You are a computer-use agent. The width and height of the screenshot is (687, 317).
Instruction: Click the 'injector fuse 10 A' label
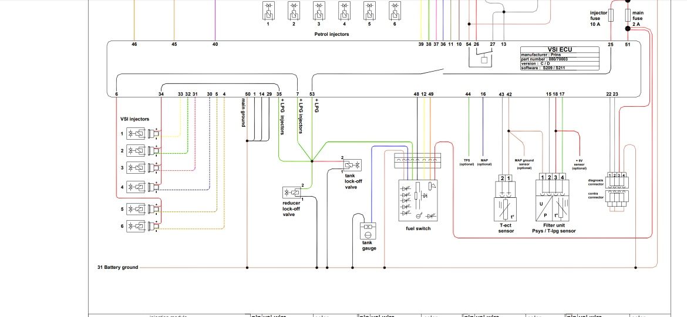click(598, 19)
